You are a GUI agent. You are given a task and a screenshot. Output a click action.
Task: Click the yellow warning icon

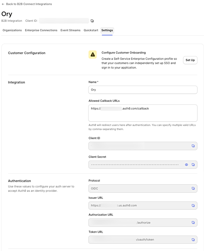tap(93, 54)
